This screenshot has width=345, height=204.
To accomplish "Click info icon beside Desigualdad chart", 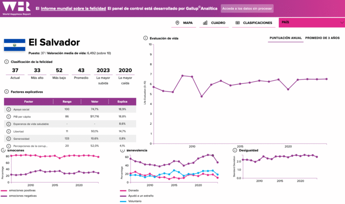I will coord(235,150).
